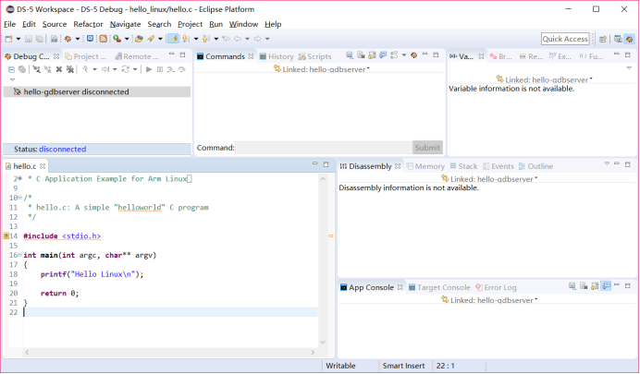
Task: Open dropdown next to Run external tools icon
Action: pyautogui.click(x=127, y=39)
